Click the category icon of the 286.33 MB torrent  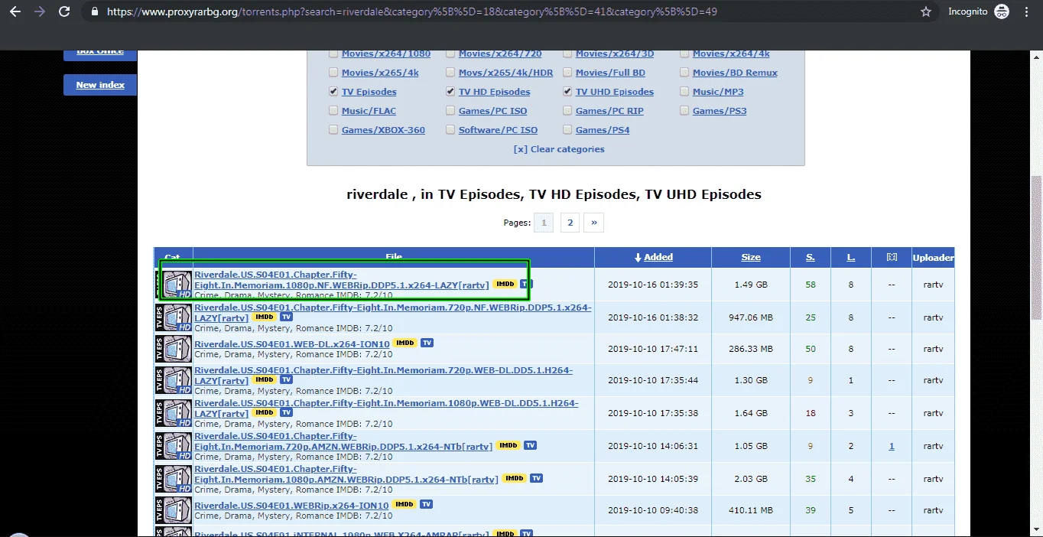(x=174, y=348)
